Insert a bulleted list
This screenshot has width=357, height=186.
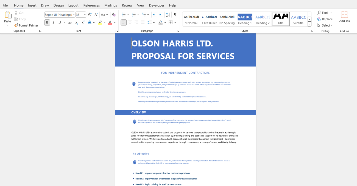[124, 15]
